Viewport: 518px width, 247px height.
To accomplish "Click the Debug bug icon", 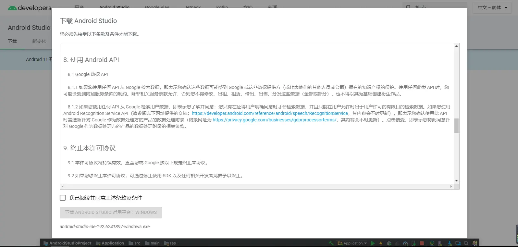I will coord(389,243).
